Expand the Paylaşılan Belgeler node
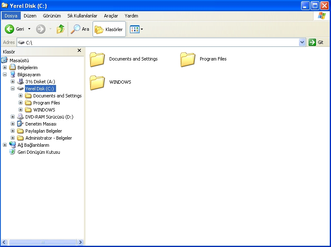 tap(12, 131)
